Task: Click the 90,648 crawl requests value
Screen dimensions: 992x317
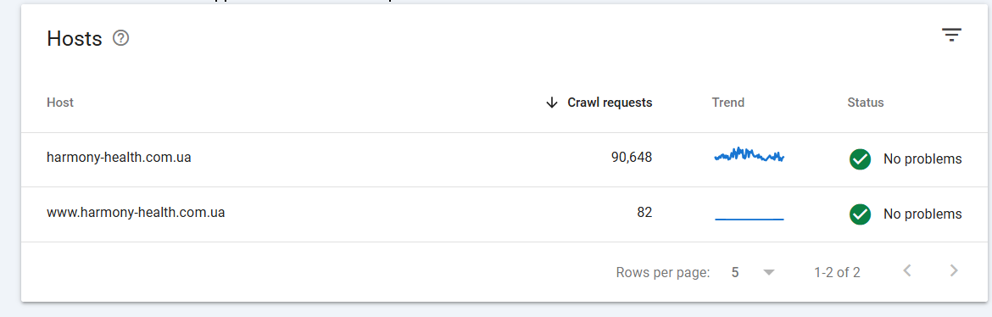Action: tap(632, 158)
